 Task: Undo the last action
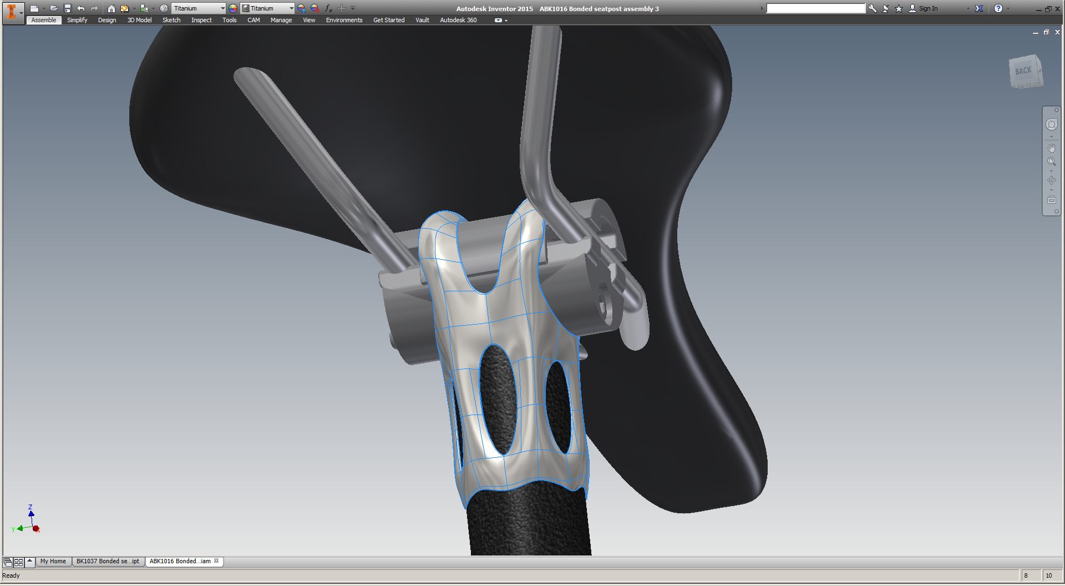pyautogui.click(x=81, y=8)
